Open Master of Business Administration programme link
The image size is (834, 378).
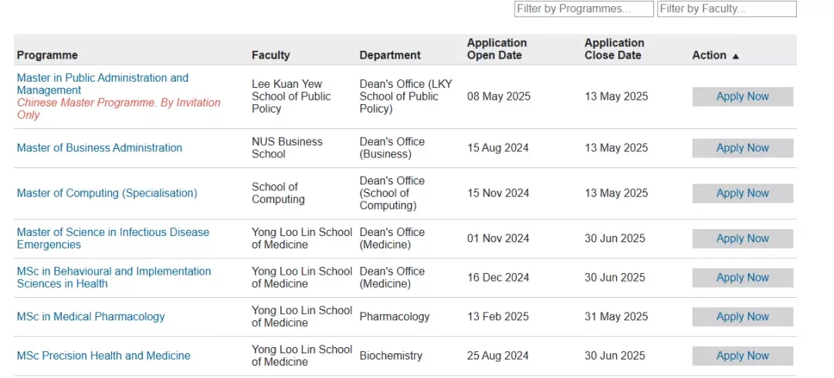pyautogui.click(x=100, y=148)
